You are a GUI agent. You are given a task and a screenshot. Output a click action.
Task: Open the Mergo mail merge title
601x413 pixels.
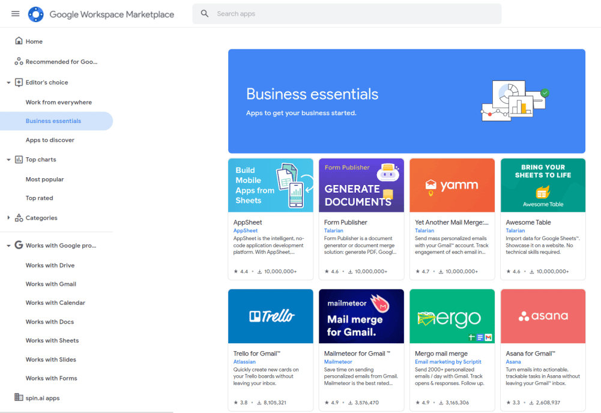pos(441,354)
